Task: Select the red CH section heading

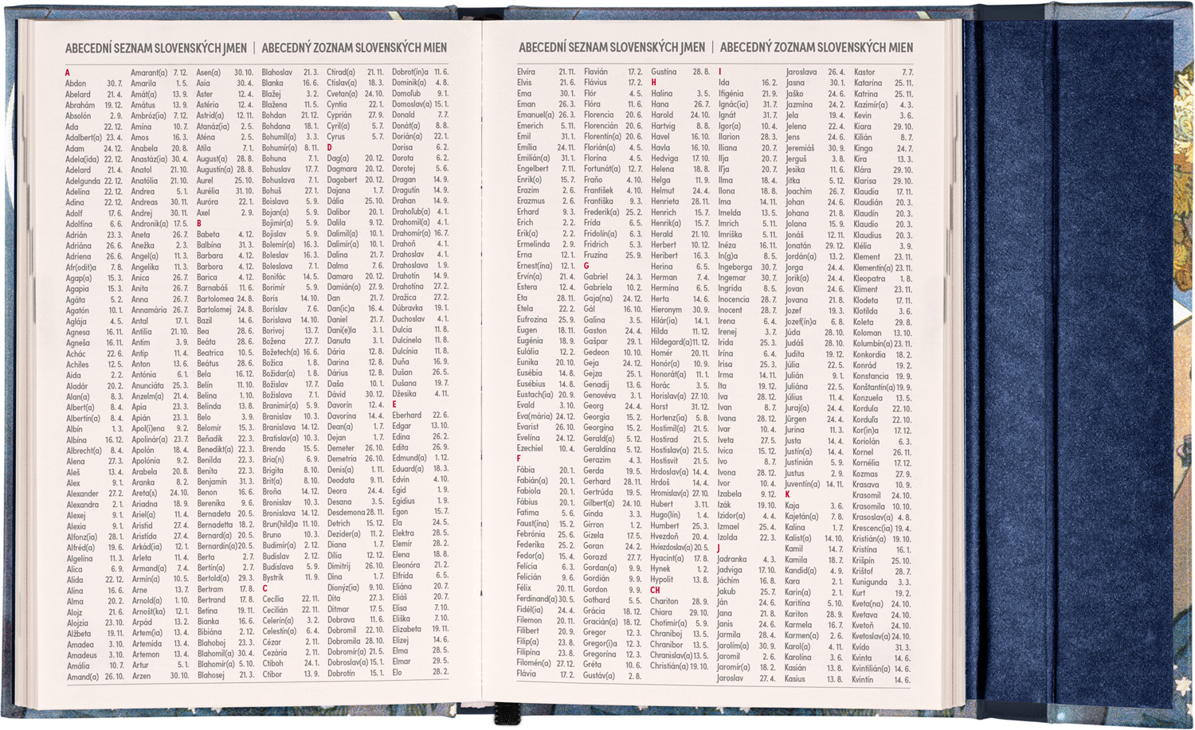Action: pos(656,591)
